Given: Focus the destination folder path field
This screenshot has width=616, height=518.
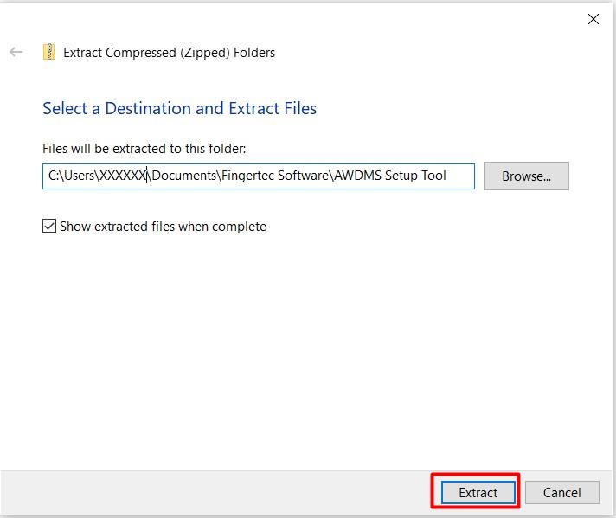Looking at the screenshot, I should click(x=259, y=176).
